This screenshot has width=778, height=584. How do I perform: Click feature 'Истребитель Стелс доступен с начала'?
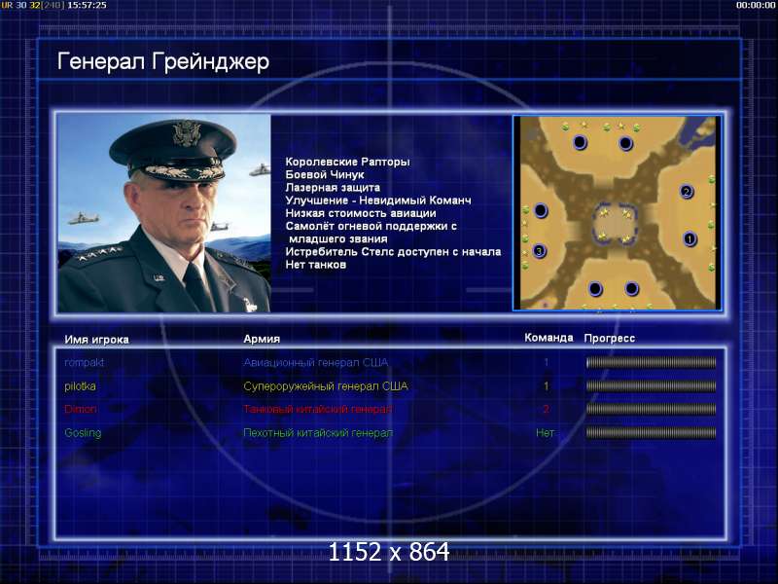(x=393, y=252)
